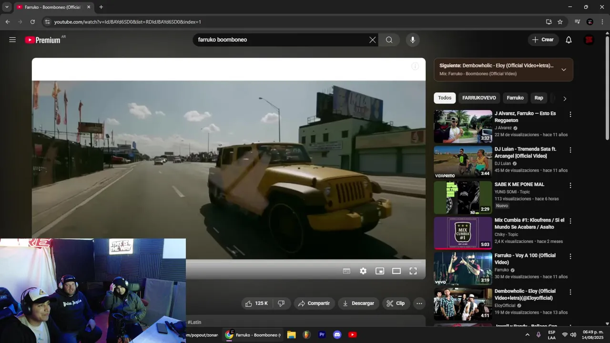The height and width of the screenshot is (343, 610).
Task: Show more filter chips with right arrow
Action: (565, 99)
